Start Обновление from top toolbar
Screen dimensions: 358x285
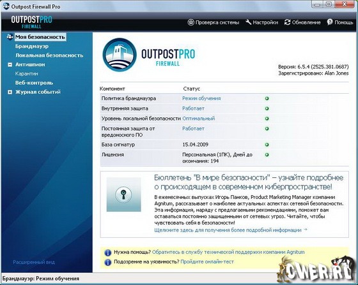tap(302, 22)
